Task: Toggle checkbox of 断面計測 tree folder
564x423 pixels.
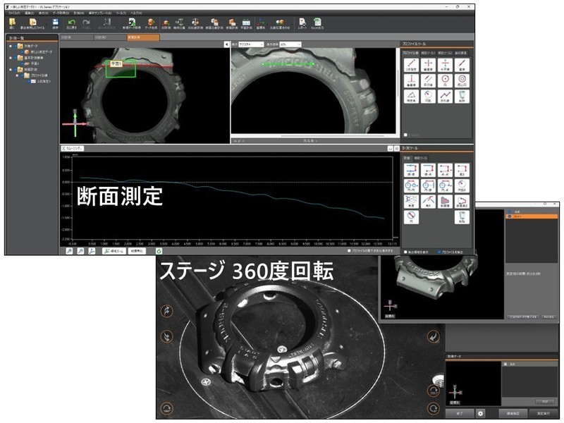Action: (x=15, y=69)
